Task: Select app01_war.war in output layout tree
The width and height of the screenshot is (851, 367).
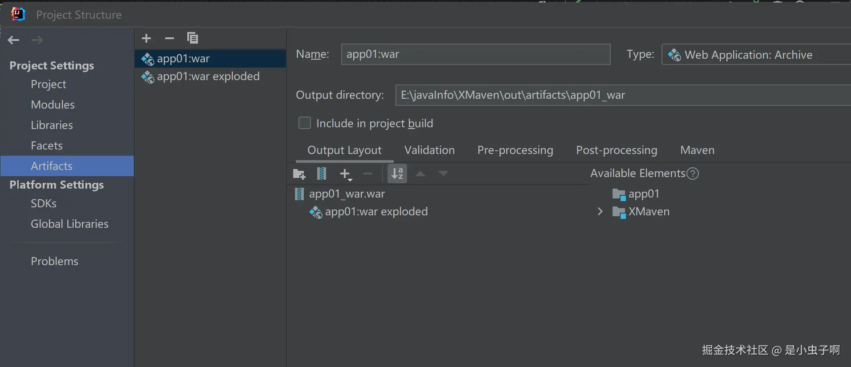Action: coord(347,194)
